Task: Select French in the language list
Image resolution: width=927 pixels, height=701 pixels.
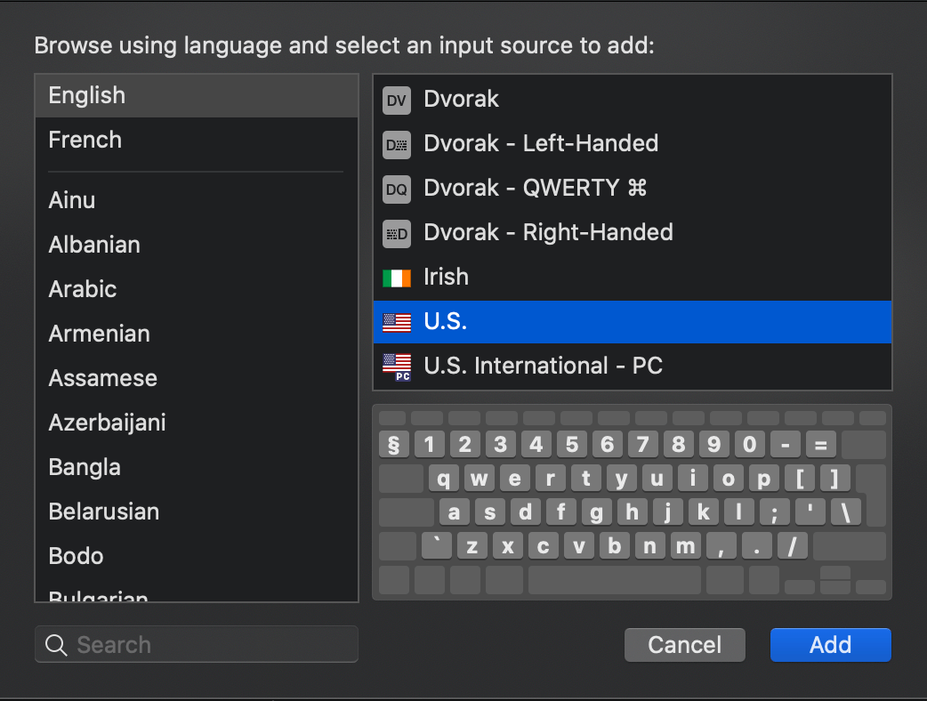Action: 85,140
